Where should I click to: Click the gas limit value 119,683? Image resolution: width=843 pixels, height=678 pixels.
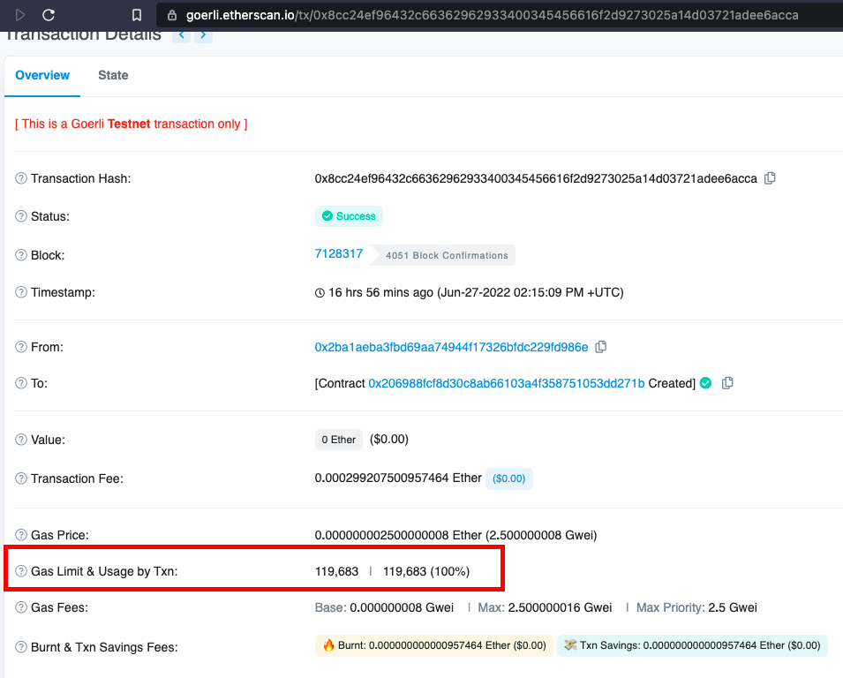(336, 571)
